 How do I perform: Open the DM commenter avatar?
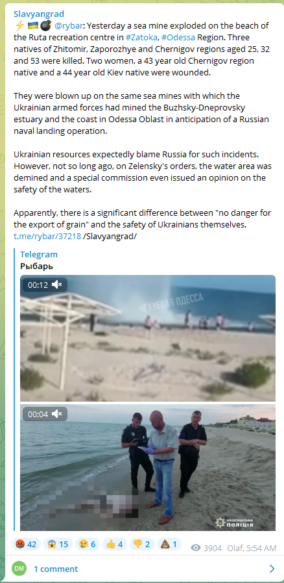pyautogui.click(x=19, y=569)
